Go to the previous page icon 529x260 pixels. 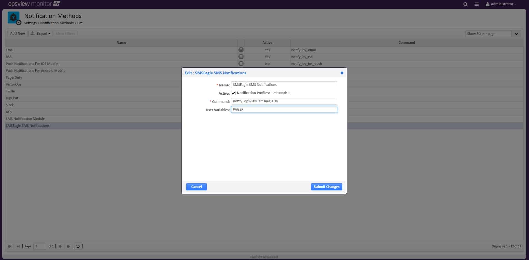coord(18,246)
